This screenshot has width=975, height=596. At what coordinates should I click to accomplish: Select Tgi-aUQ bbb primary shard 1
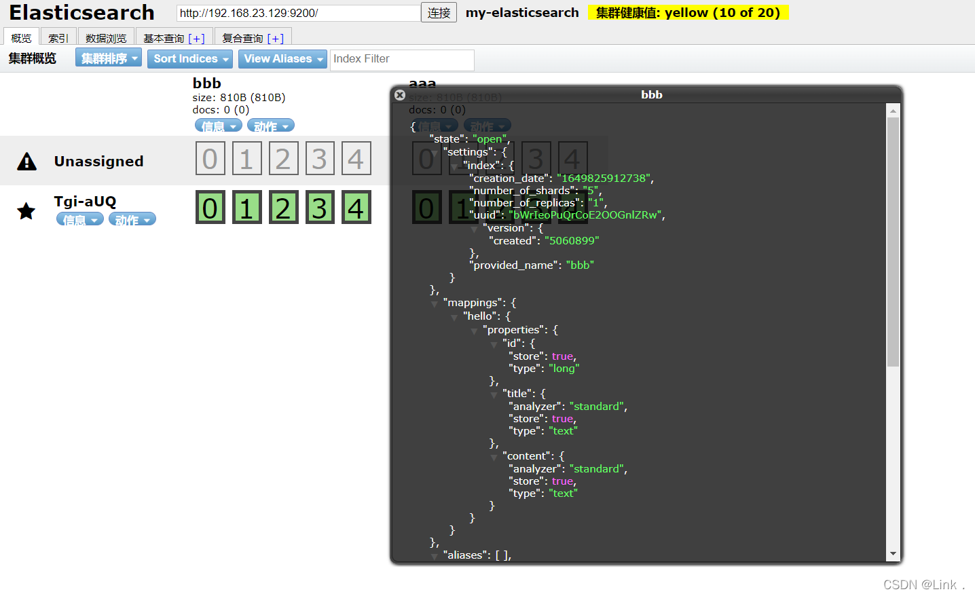pyautogui.click(x=246, y=208)
